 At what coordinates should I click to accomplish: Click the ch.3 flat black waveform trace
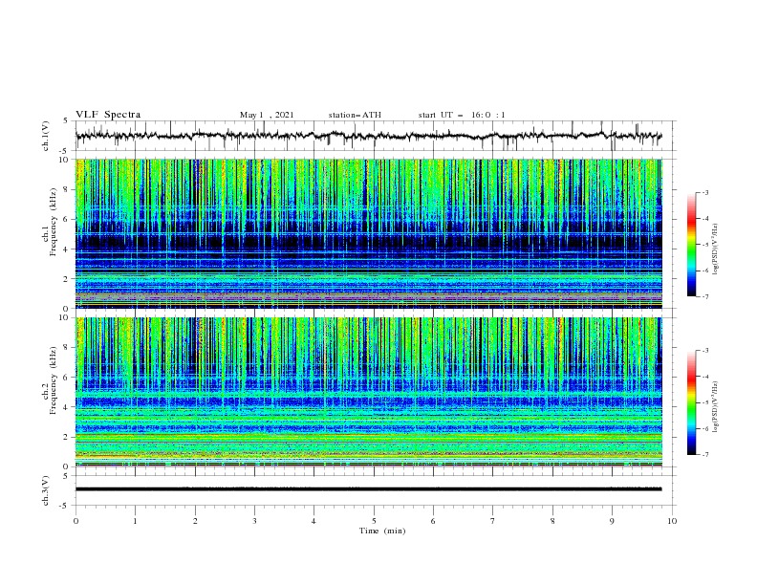click(x=368, y=489)
